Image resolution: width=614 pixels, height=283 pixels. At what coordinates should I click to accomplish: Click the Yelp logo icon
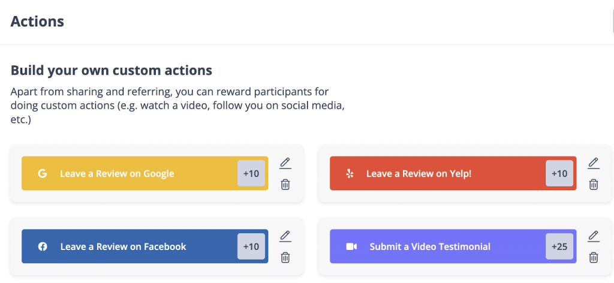coord(350,173)
